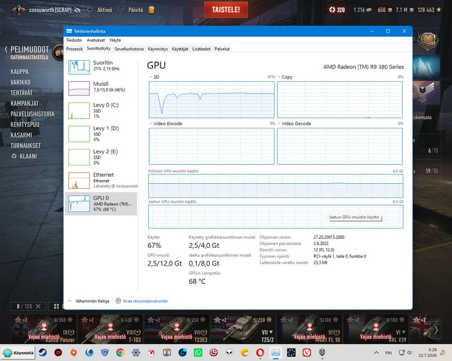Select Muisti in the performance sidebar
Screen dimensions: 452x361
[101, 88]
